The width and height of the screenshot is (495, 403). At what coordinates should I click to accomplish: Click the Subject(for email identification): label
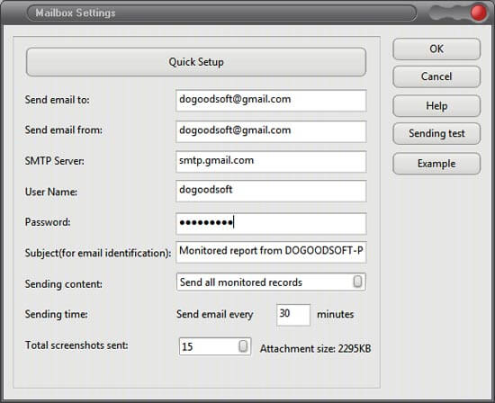(98, 253)
